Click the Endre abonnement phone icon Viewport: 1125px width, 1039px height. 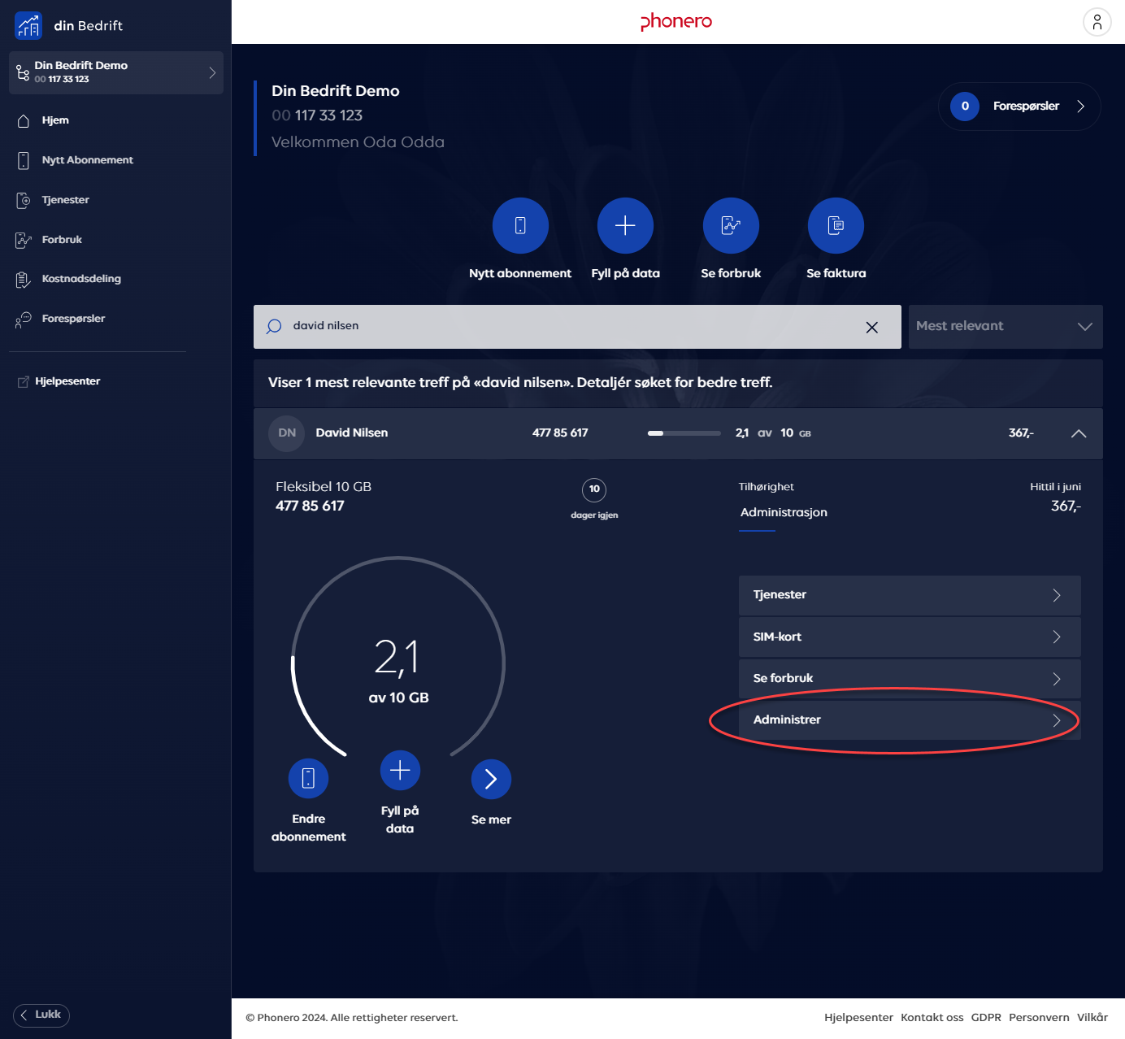pos(308,779)
